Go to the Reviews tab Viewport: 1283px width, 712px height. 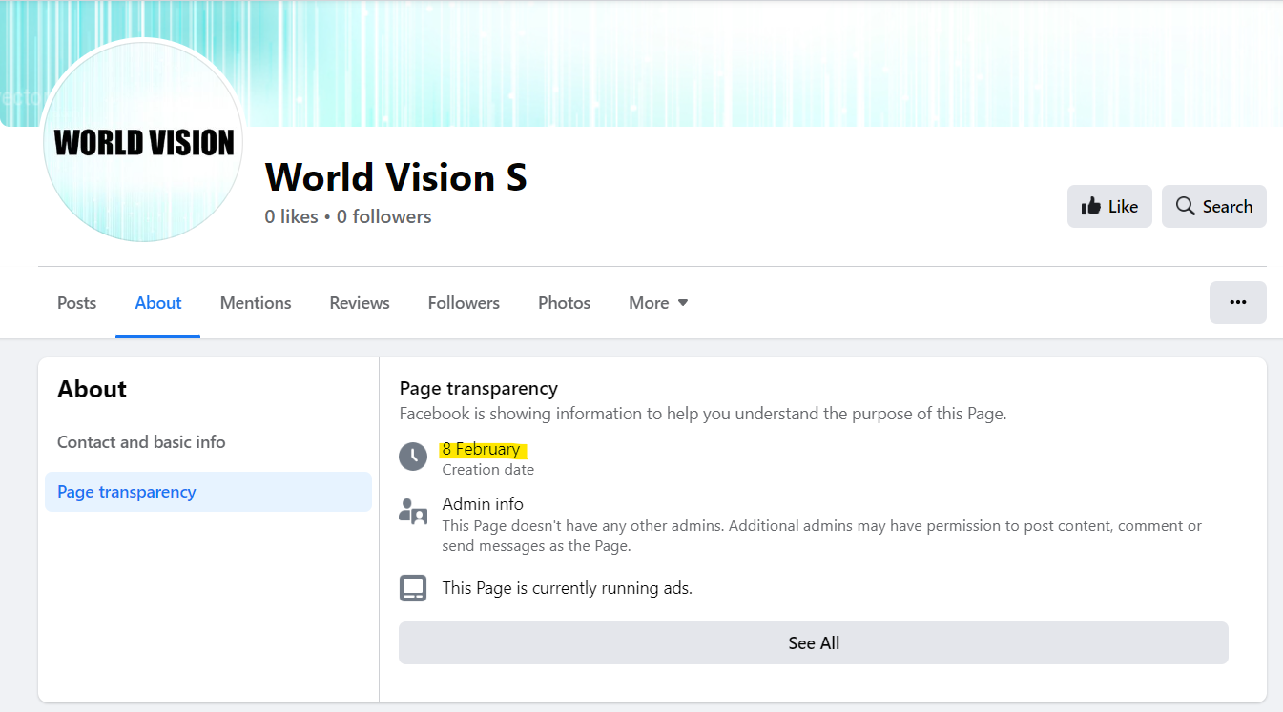360,302
